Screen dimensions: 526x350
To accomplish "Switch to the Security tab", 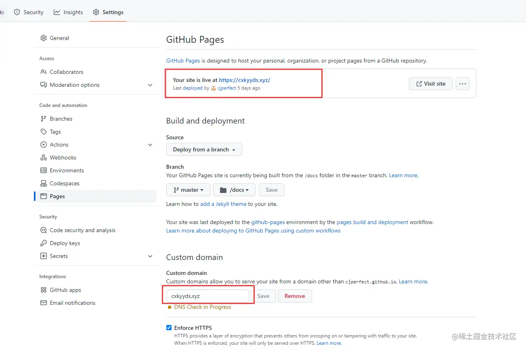I will (29, 12).
